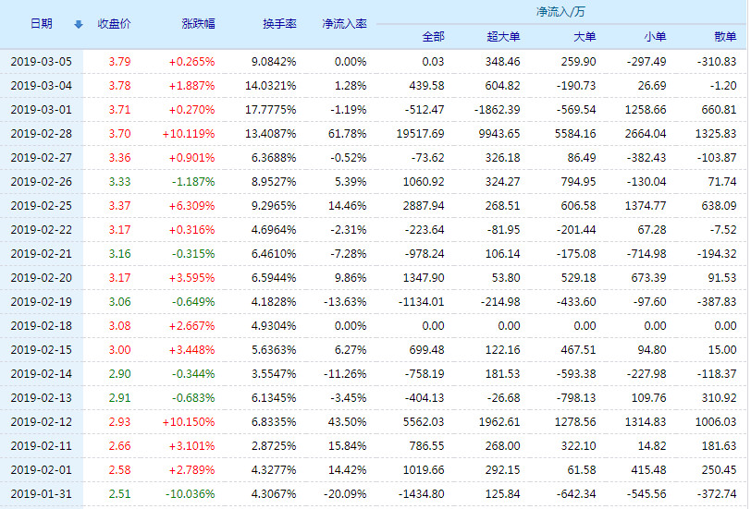
Task: Click small order value 2664.04
Action: pos(646,133)
